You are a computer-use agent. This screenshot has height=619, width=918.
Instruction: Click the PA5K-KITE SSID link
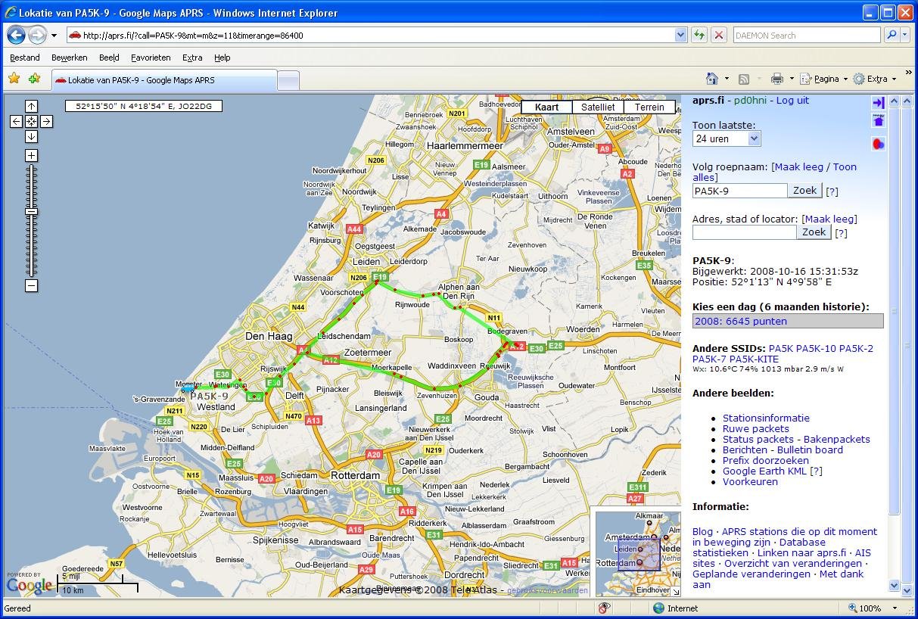(753, 359)
